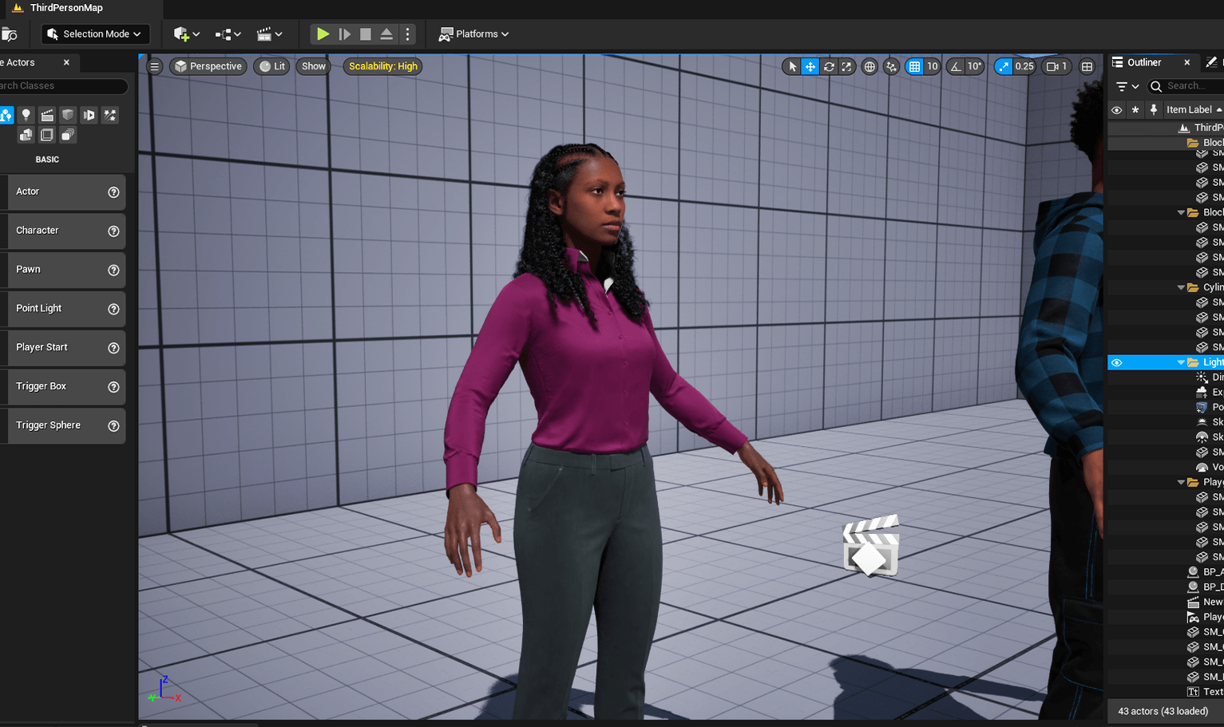Toggle rotation snapping at 10 degrees
The height and width of the screenshot is (727, 1224).
click(x=957, y=66)
